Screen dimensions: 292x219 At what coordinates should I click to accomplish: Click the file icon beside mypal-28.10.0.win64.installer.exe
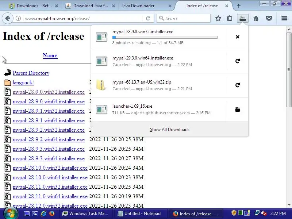point(7,177)
